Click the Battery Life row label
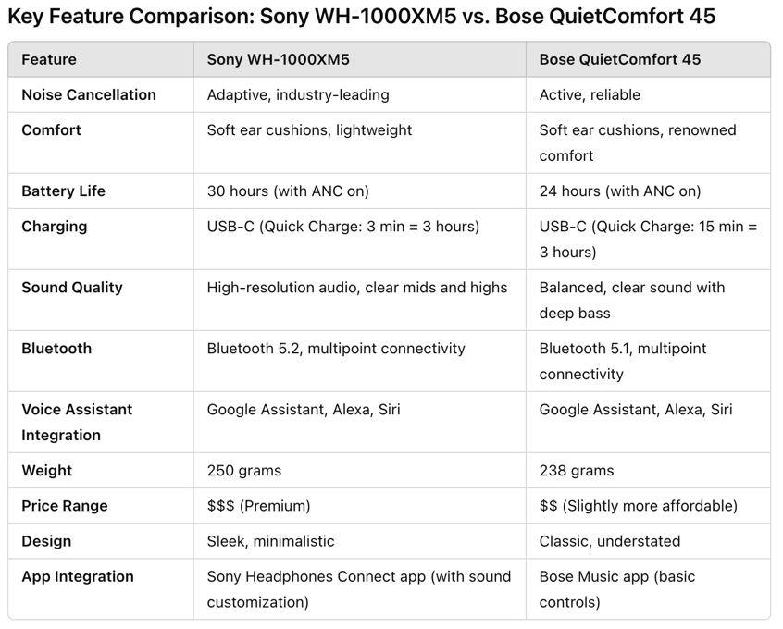The width and height of the screenshot is (783, 629). click(x=64, y=191)
